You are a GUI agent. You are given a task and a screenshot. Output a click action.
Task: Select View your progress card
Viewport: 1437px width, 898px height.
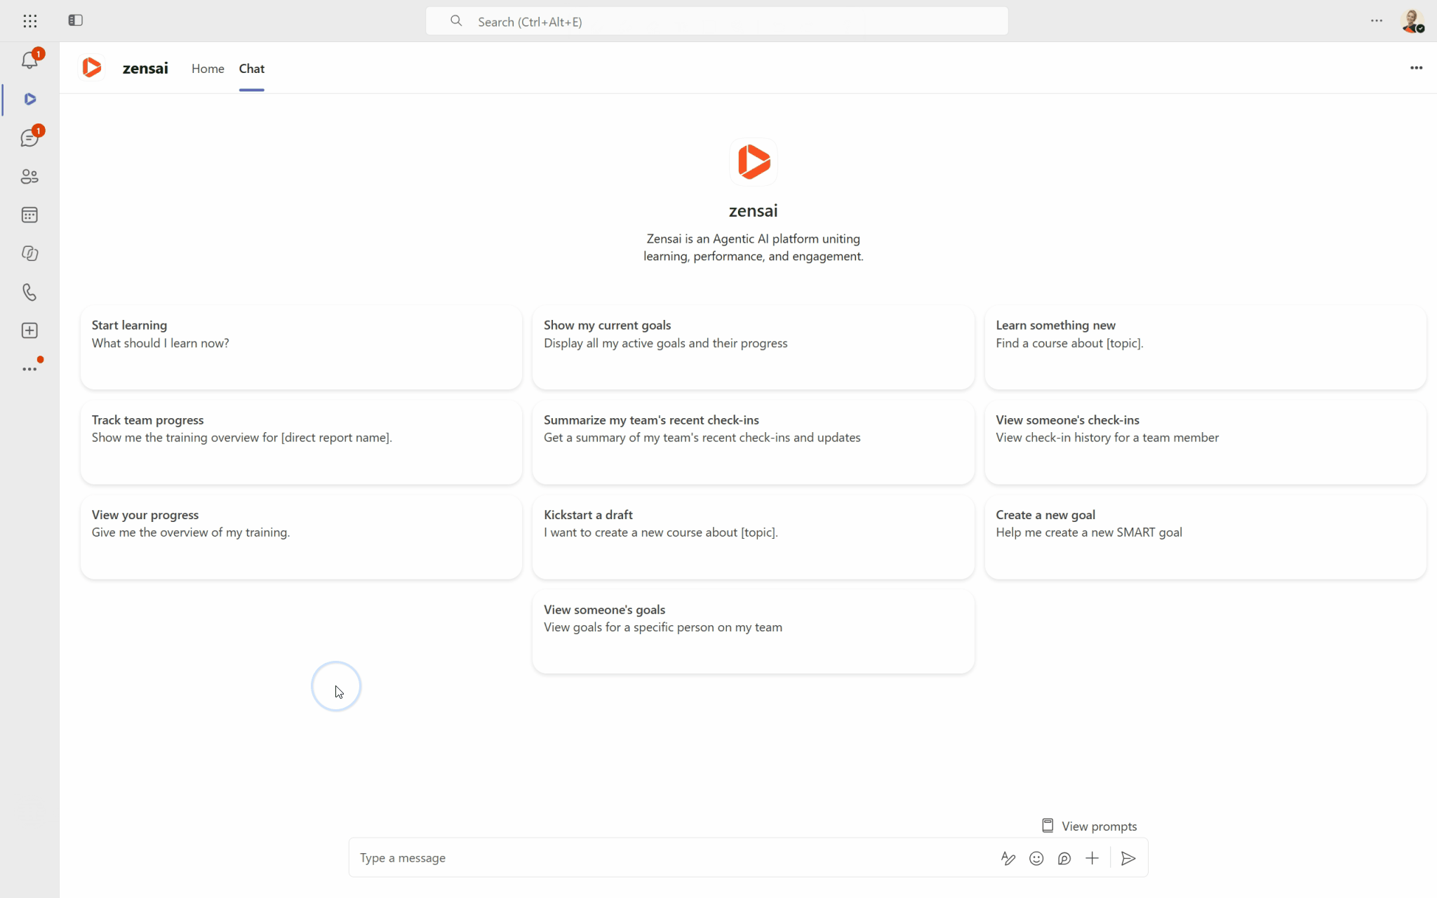point(301,537)
